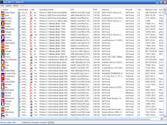Click the 'Norton 360 v2007' antivirus cell
The width and height of the screenshot is (167, 125).
click(x=113, y=57)
